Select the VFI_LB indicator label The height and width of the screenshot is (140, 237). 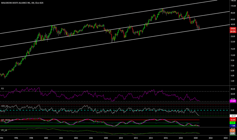tap(4, 130)
